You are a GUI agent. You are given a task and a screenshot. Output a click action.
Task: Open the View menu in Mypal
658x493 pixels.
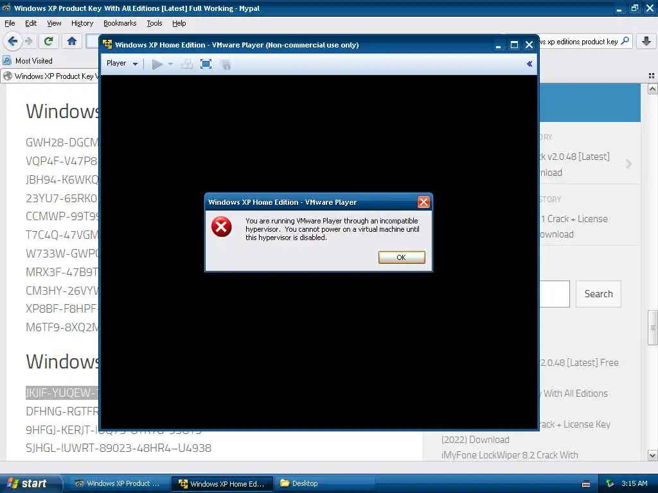coord(54,23)
